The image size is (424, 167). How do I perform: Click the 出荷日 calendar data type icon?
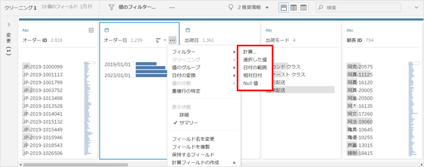(x=188, y=30)
